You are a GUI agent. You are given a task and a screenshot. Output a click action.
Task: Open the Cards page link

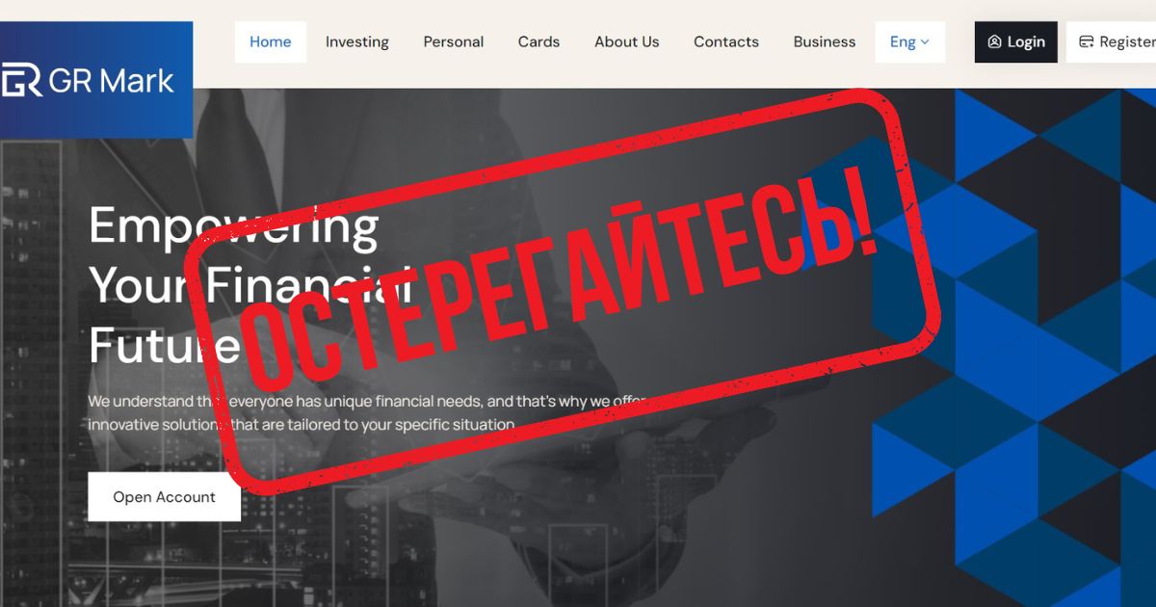pyautogui.click(x=539, y=42)
